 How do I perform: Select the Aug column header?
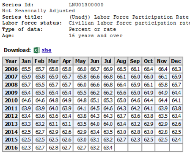coord(121,61)
